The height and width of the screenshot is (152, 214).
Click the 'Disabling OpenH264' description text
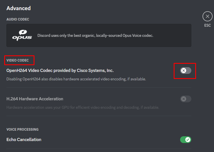pyautogui.click(x=76, y=79)
